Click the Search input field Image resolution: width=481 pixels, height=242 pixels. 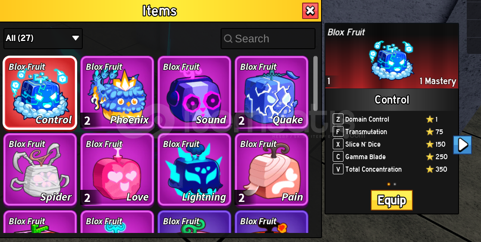tap(268, 39)
